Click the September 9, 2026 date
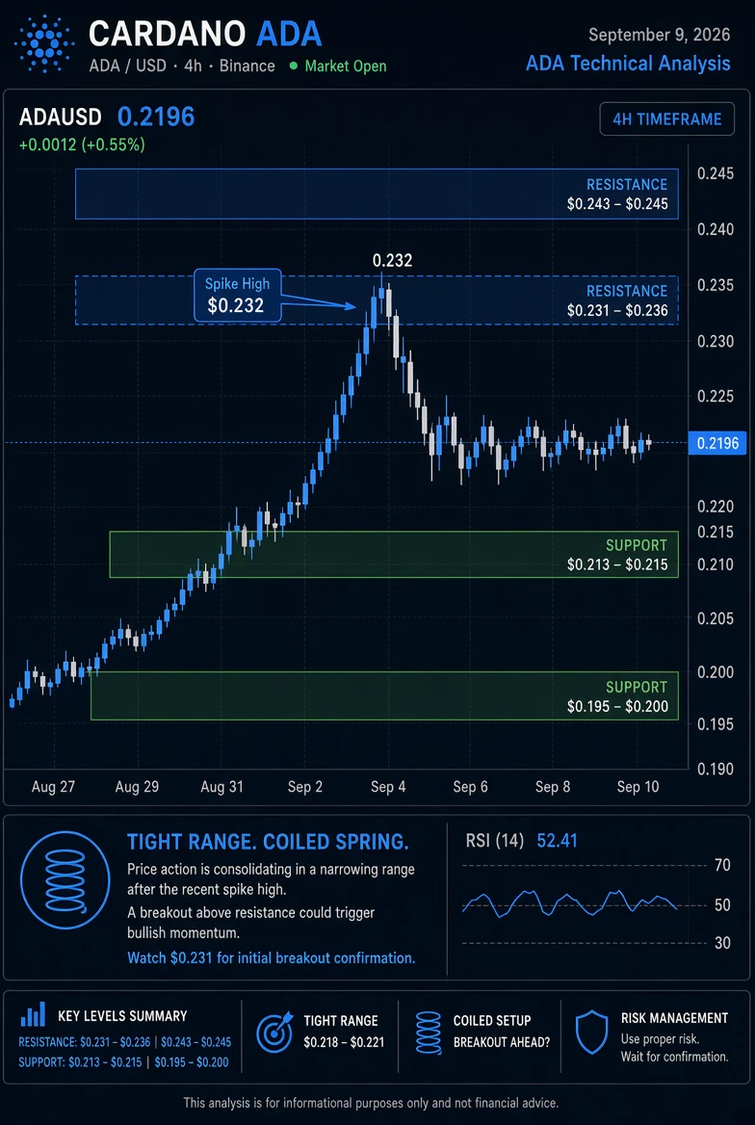This screenshot has width=755, height=1125. [x=660, y=35]
